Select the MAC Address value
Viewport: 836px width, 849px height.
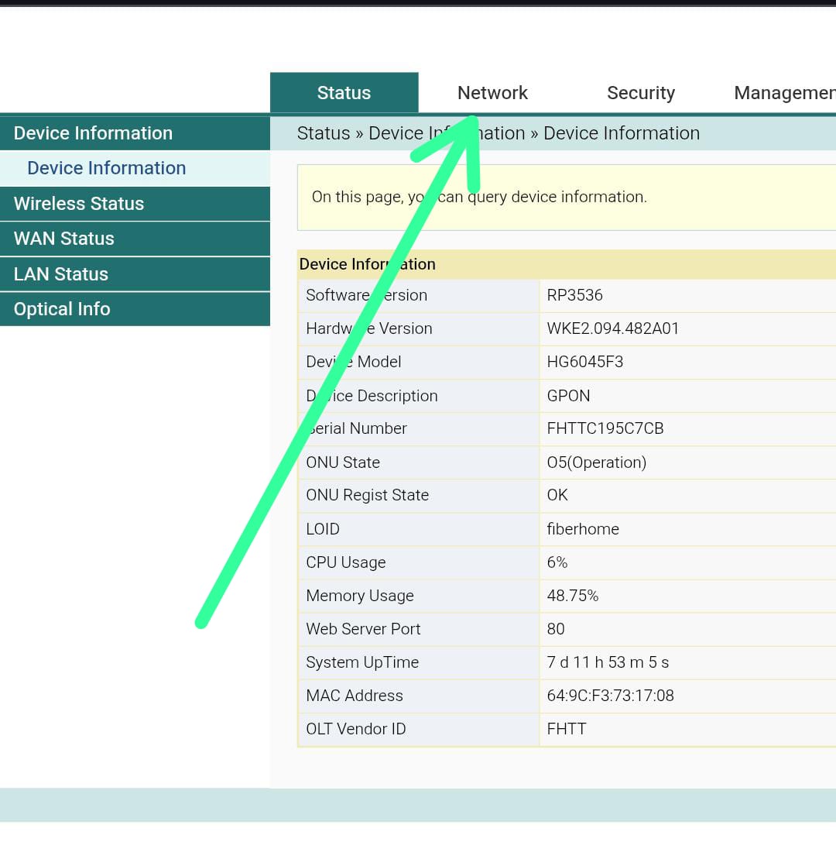612,696
